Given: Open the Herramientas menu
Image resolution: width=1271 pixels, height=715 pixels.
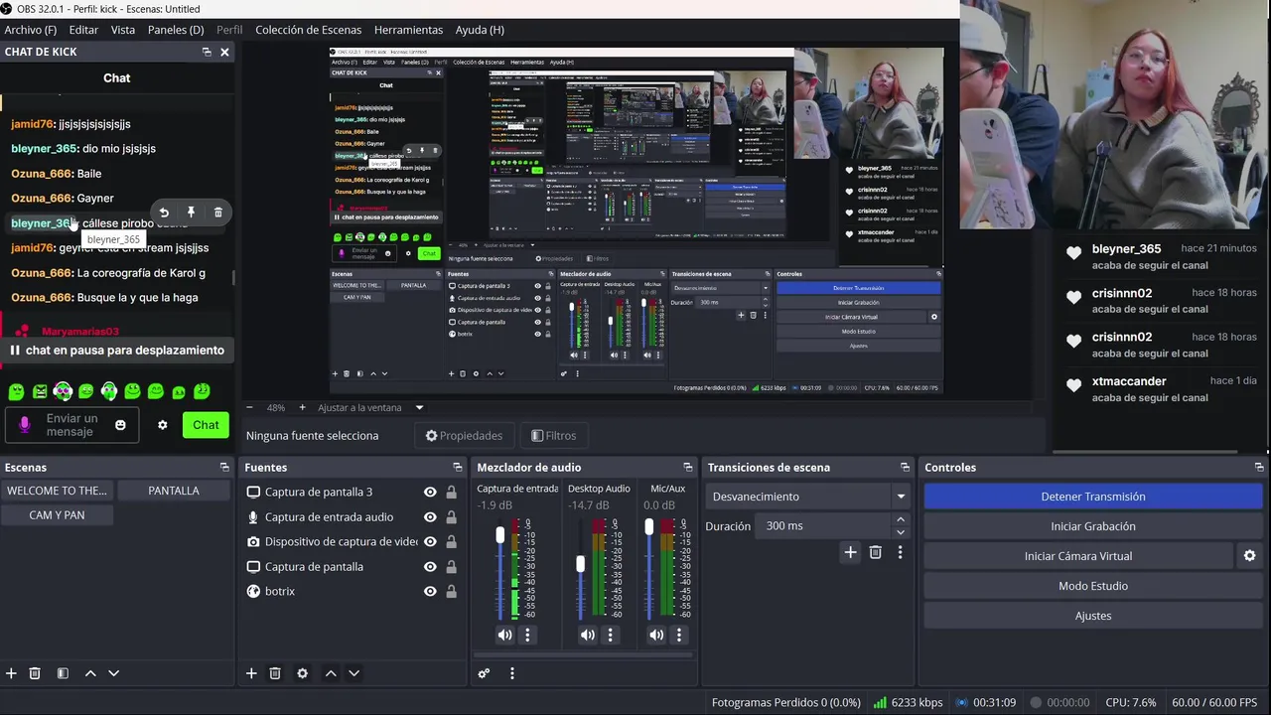Looking at the screenshot, I should 408,30.
